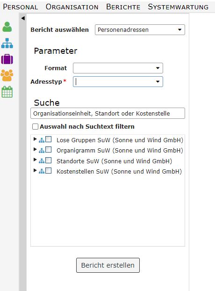Open the Bericht auswählen dropdown
This screenshot has width=215, height=291.
(140, 29)
